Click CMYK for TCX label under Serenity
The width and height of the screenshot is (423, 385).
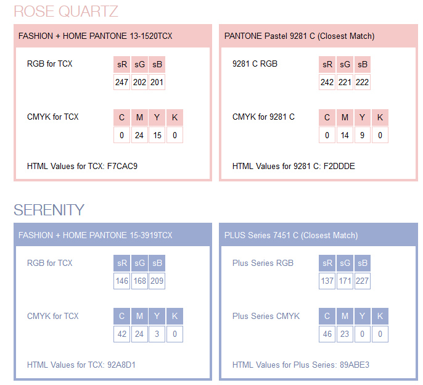coord(53,316)
